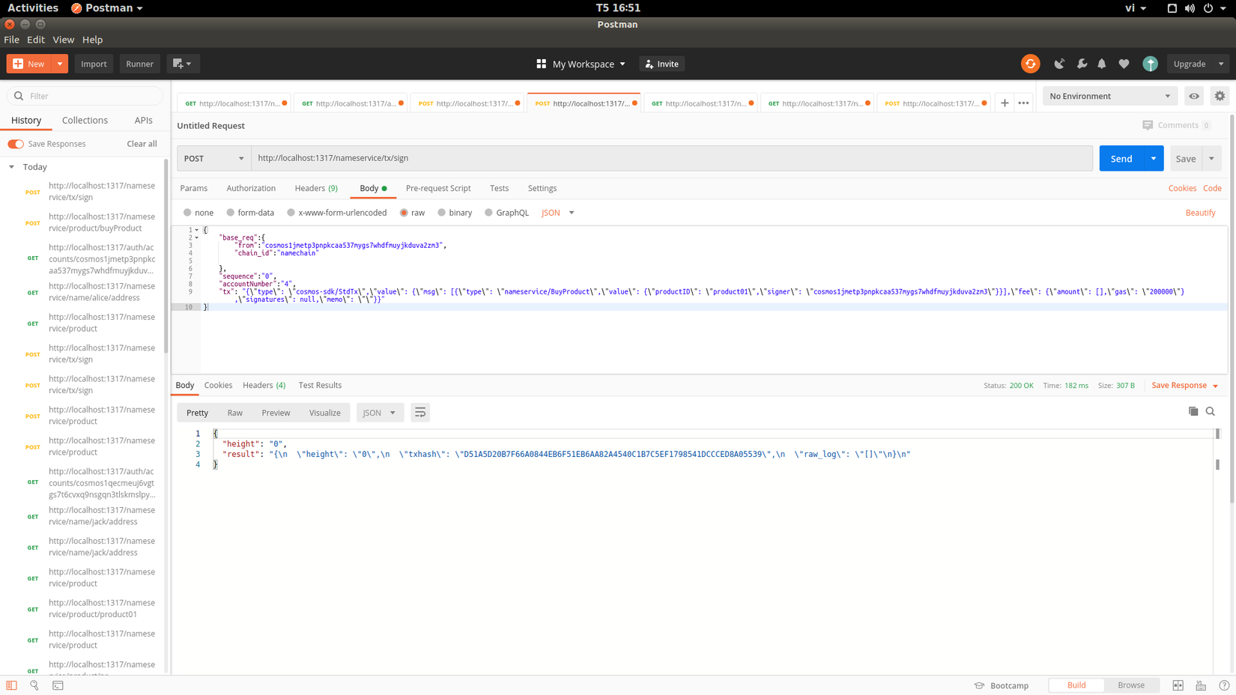Viewport: 1236px width, 695px height.
Task: Invite people to the workspace
Action: click(662, 64)
